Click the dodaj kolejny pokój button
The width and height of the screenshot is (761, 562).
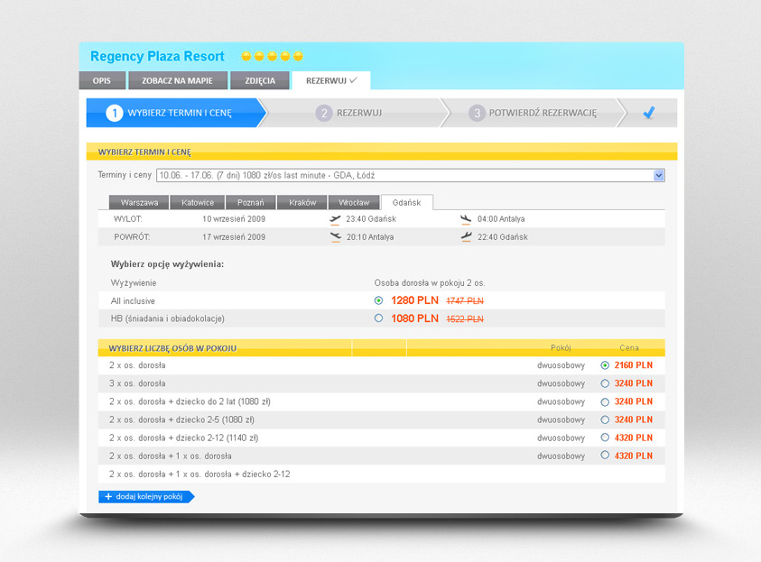tap(146, 496)
